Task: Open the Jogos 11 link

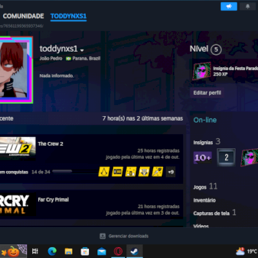Action: (205, 186)
